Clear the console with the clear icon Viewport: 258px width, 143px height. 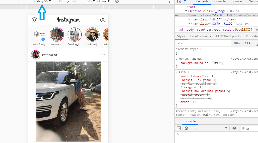(x=186, y=128)
